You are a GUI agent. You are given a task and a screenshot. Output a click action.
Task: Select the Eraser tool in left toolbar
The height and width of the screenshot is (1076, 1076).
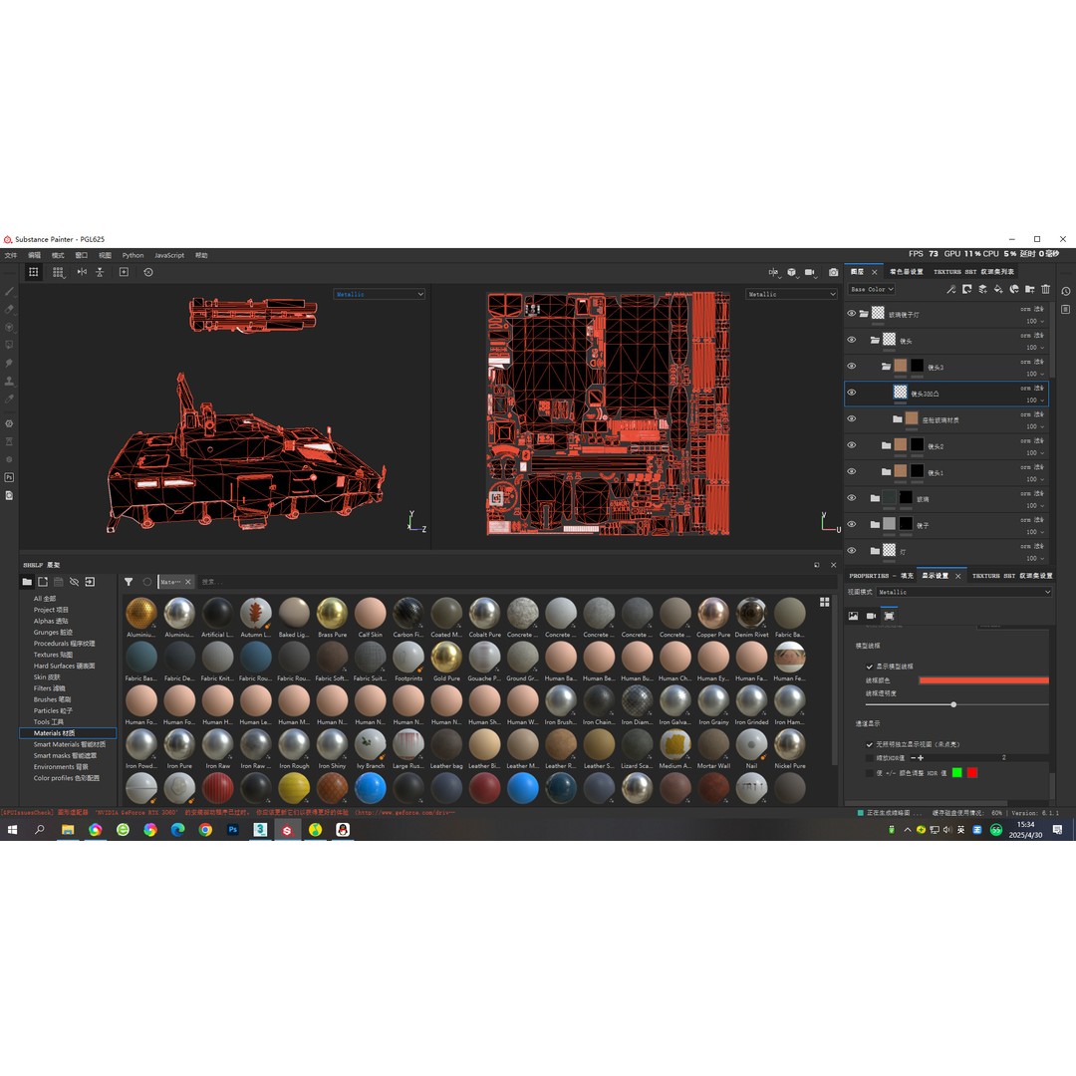pyautogui.click(x=10, y=310)
